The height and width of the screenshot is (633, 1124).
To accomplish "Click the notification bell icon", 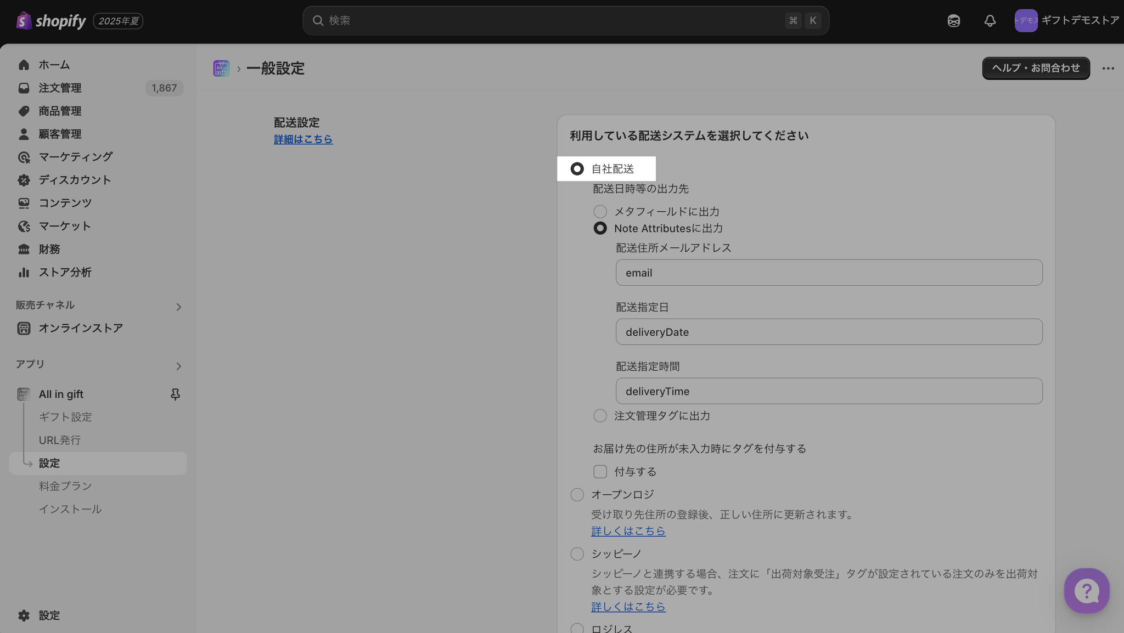I will [x=990, y=21].
